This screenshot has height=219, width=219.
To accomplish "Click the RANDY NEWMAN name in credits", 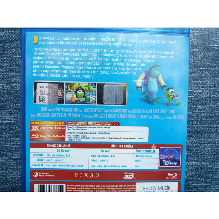I will (x=120, y=111).
